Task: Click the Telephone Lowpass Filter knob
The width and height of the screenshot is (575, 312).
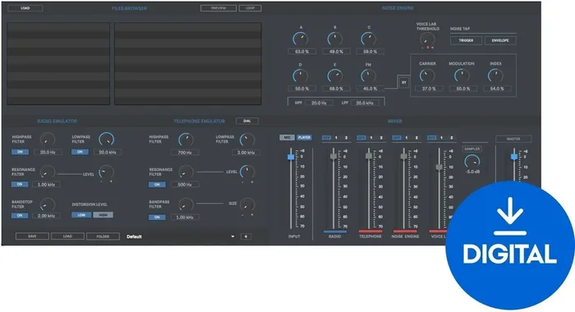Action: [246, 140]
